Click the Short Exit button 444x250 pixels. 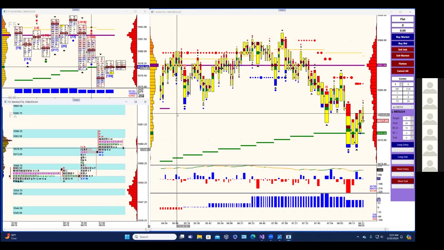[x=402, y=181]
